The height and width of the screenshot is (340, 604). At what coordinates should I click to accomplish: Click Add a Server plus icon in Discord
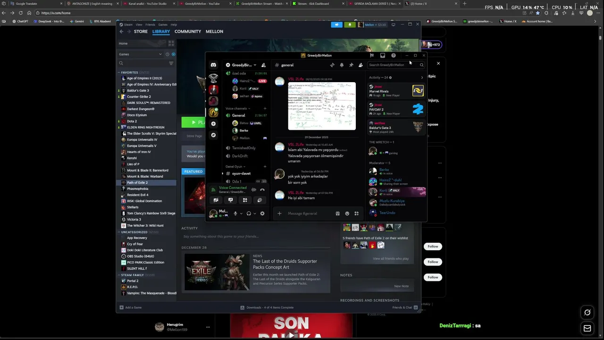click(213, 124)
